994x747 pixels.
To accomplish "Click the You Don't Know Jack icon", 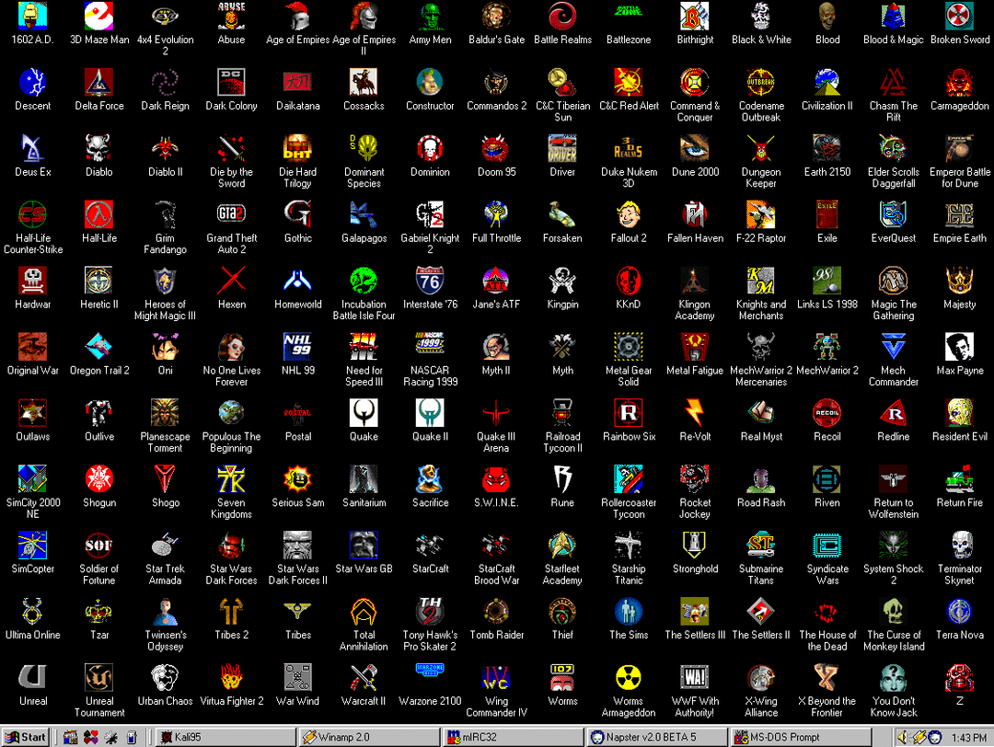I will 893,677.
